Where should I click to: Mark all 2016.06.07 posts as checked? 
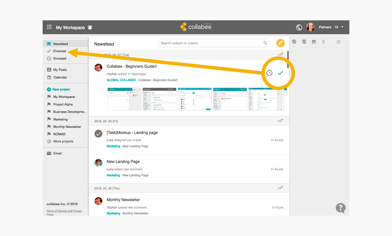pyautogui.click(x=280, y=54)
